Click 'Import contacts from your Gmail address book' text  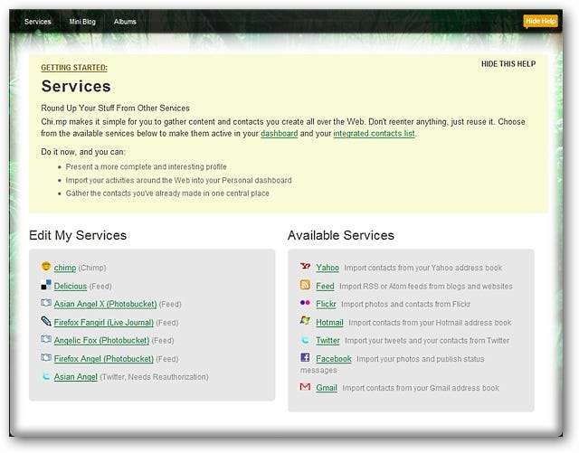pos(421,388)
